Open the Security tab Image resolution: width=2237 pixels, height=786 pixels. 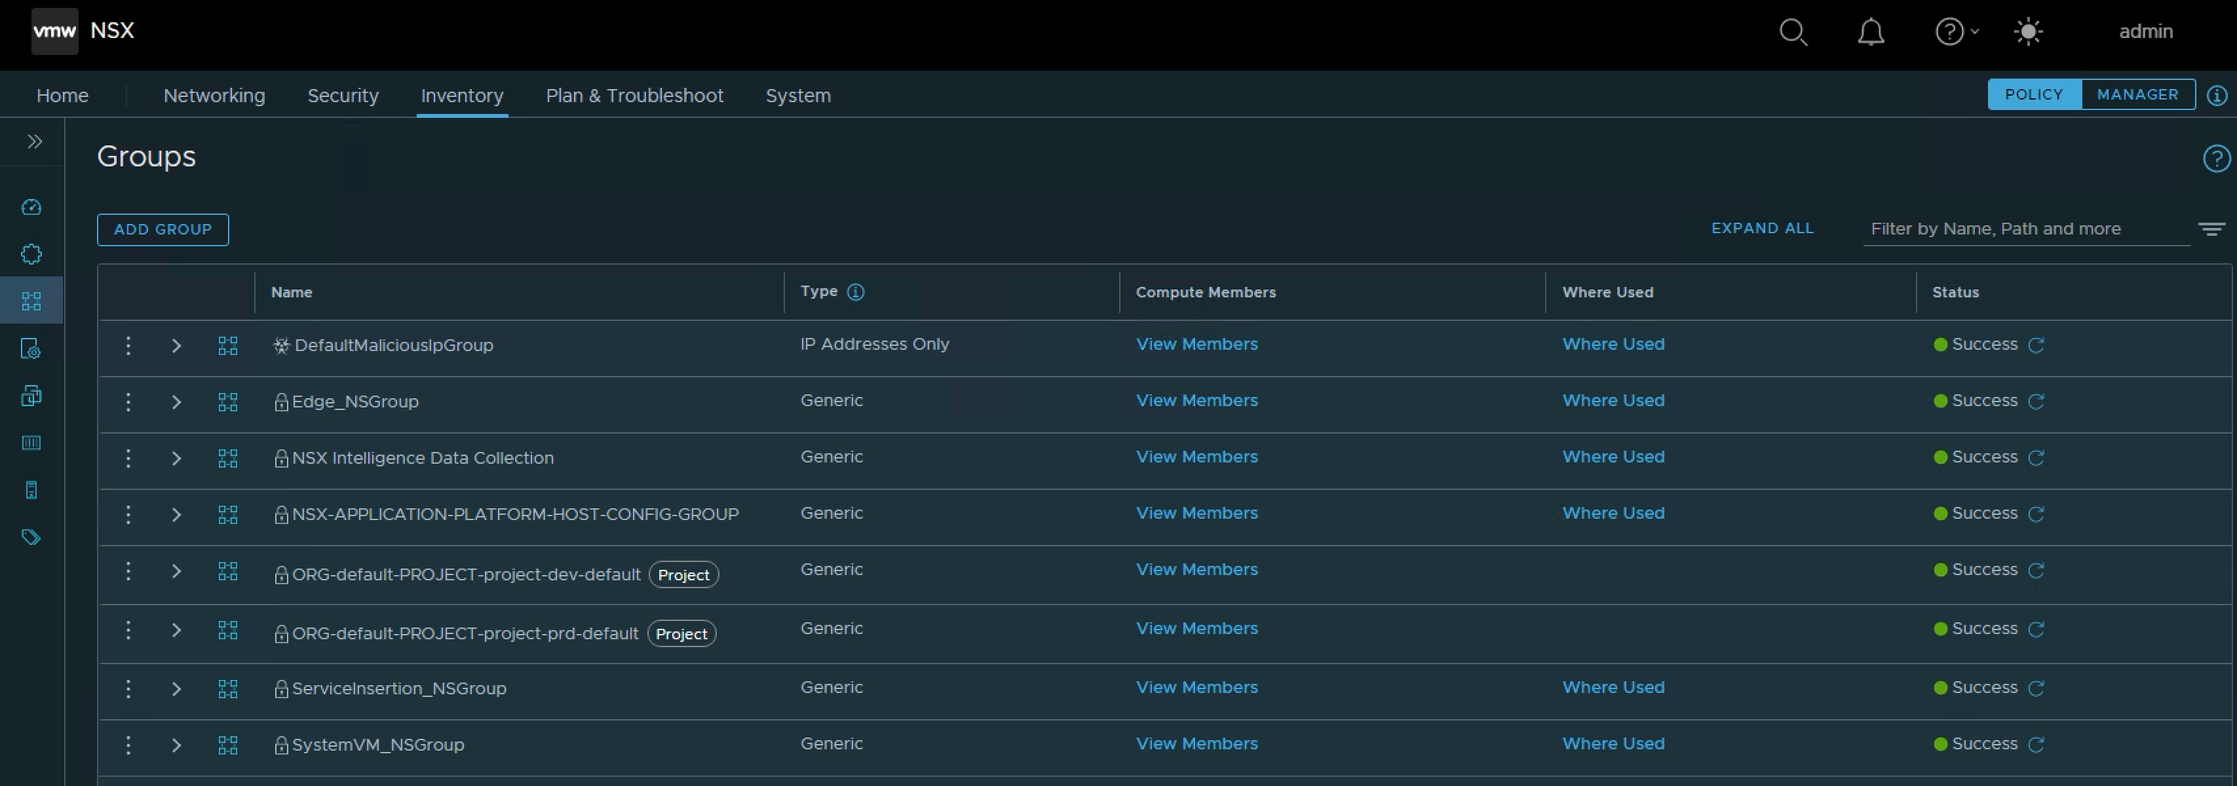[343, 96]
